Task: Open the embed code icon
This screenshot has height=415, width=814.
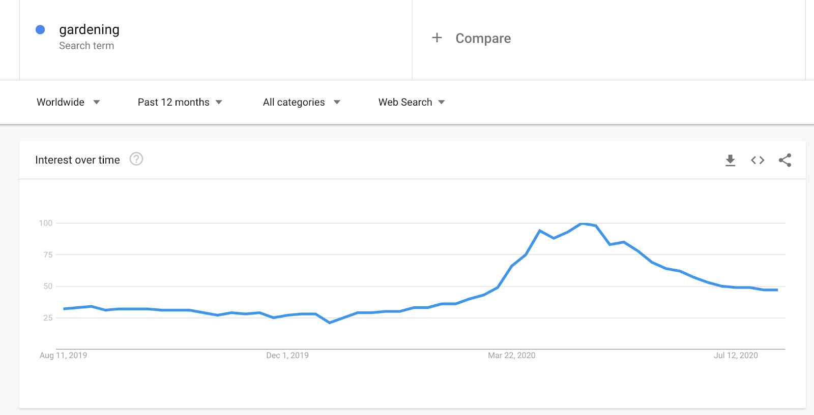Action: (x=758, y=159)
